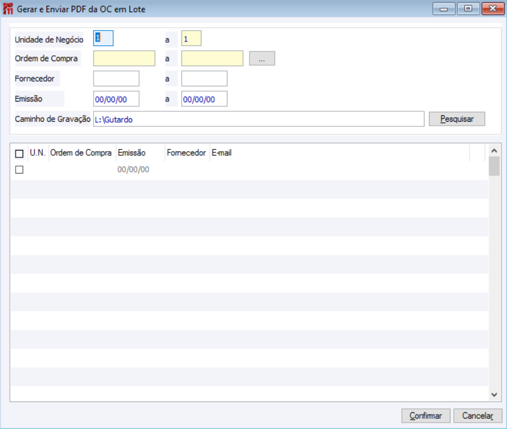
Task: Close the Gerar e Enviar PDF window
Action: tap(493, 9)
